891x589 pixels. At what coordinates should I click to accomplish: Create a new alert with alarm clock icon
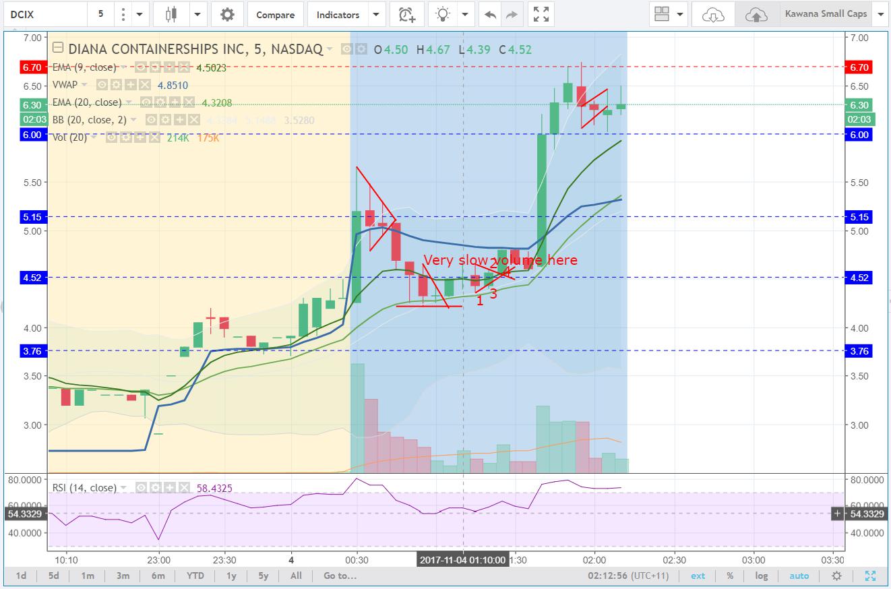(x=407, y=14)
